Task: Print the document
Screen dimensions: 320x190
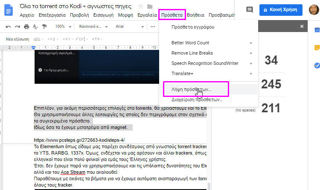Action: tap(26, 26)
